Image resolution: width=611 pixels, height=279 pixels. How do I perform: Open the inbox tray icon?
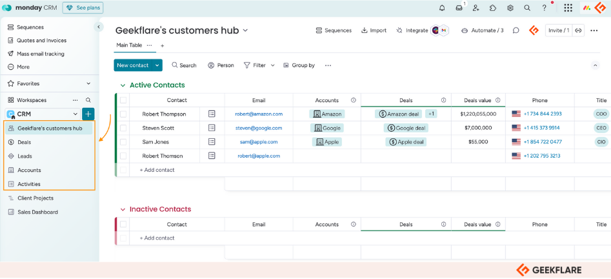(459, 8)
